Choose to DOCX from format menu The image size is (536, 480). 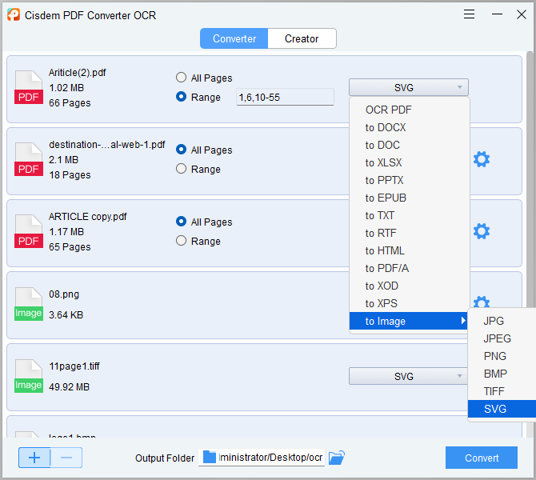(386, 127)
